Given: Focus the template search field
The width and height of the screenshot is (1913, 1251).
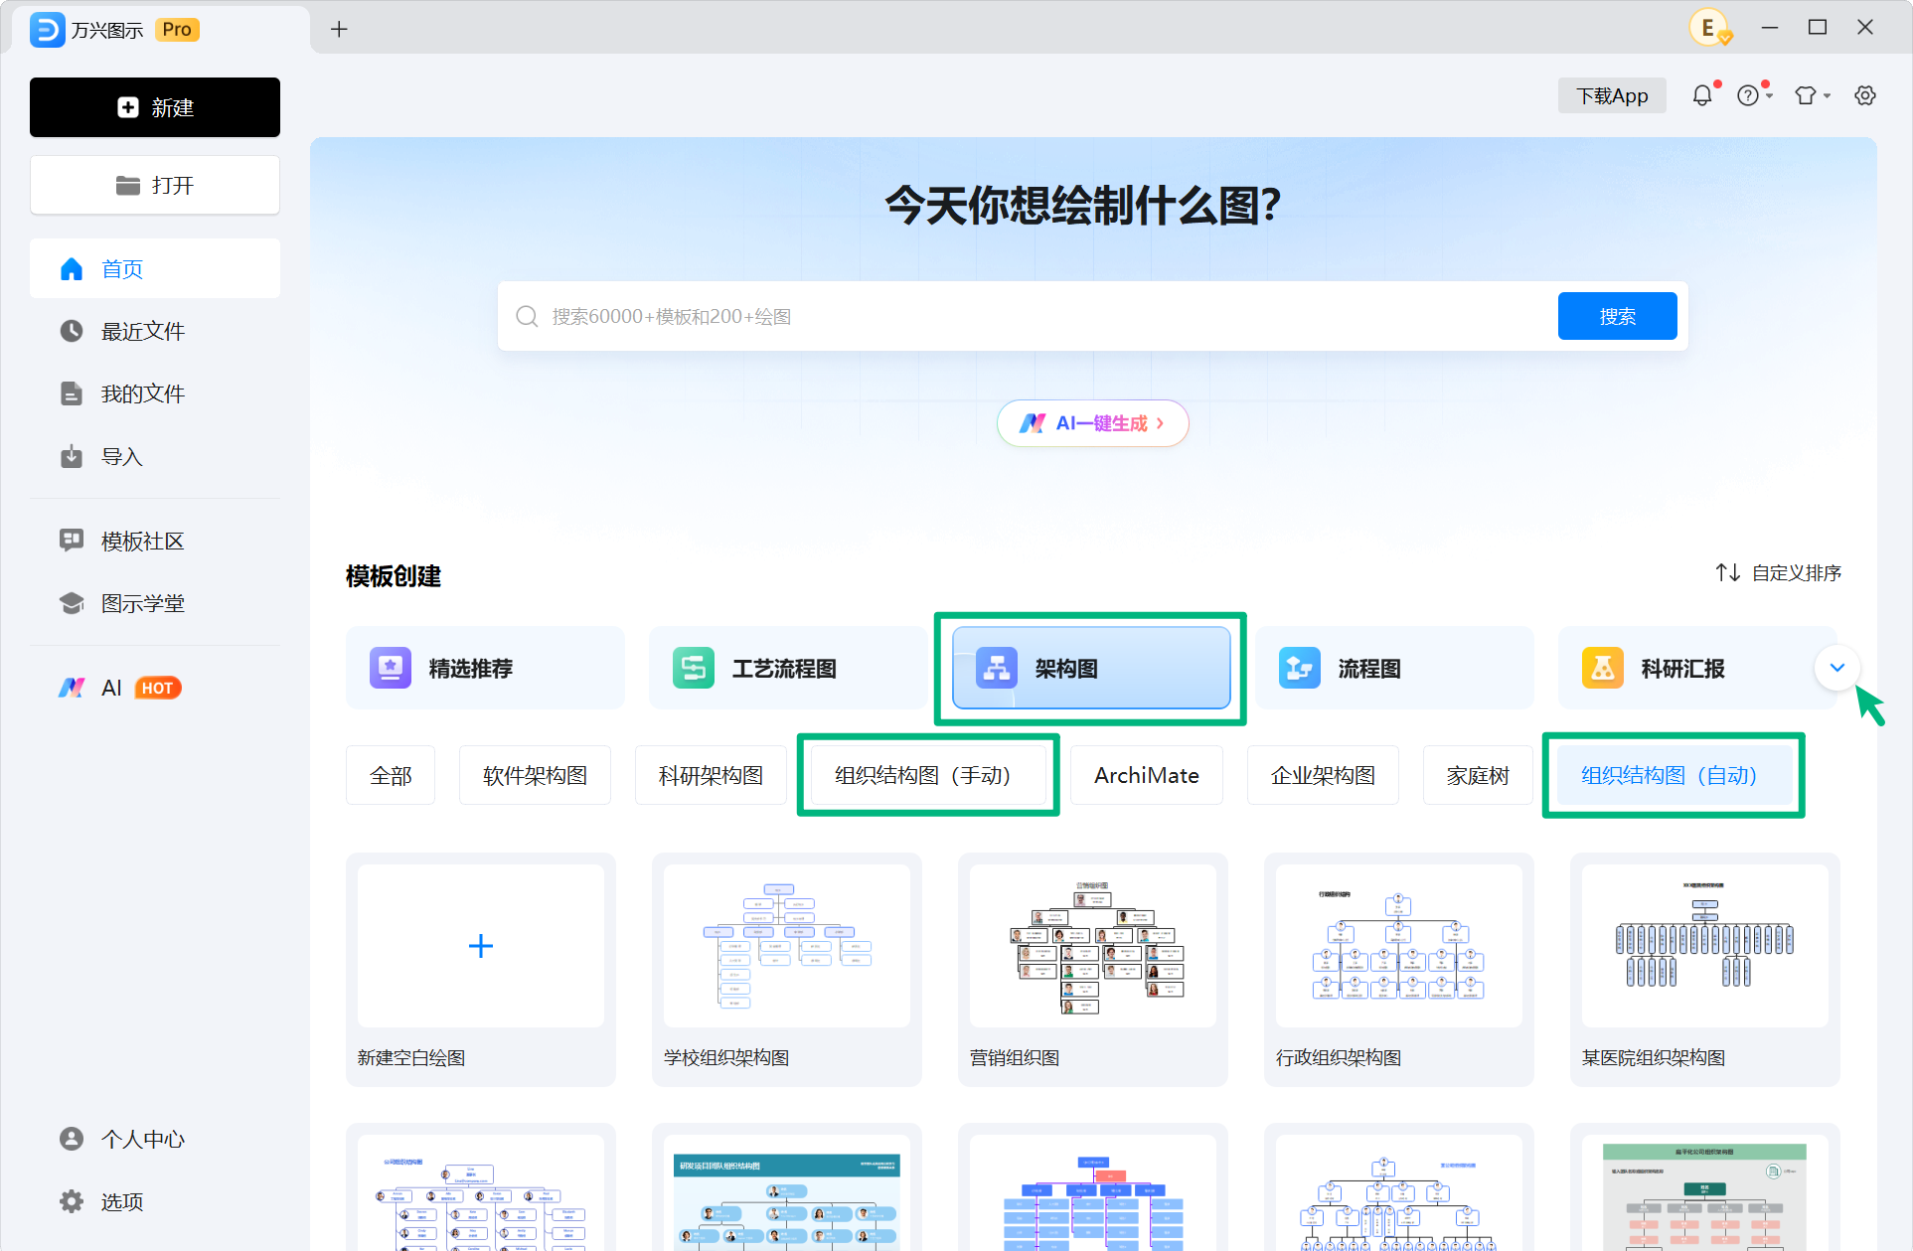Looking at the screenshot, I should click(1034, 316).
